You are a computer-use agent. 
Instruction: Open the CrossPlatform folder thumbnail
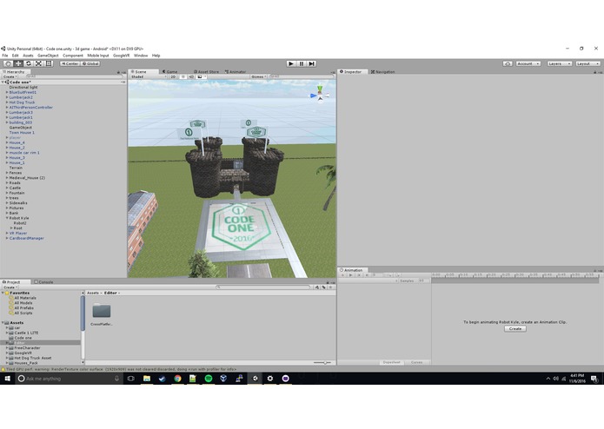[102, 311]
